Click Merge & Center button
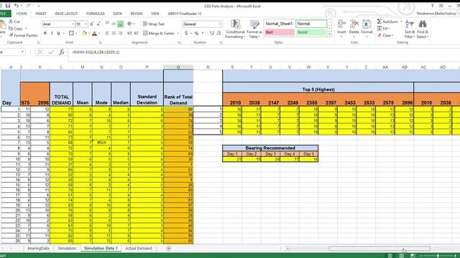The image size is (460, 258). tap(159, 34)
